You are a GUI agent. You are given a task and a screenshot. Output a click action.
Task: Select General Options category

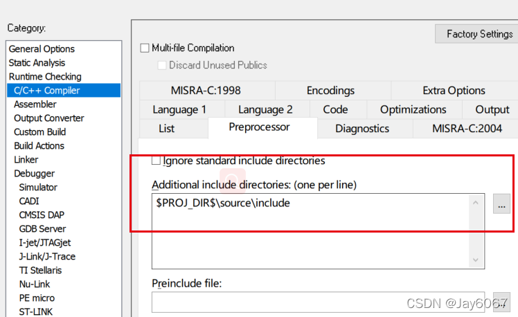tap(42, 49)
